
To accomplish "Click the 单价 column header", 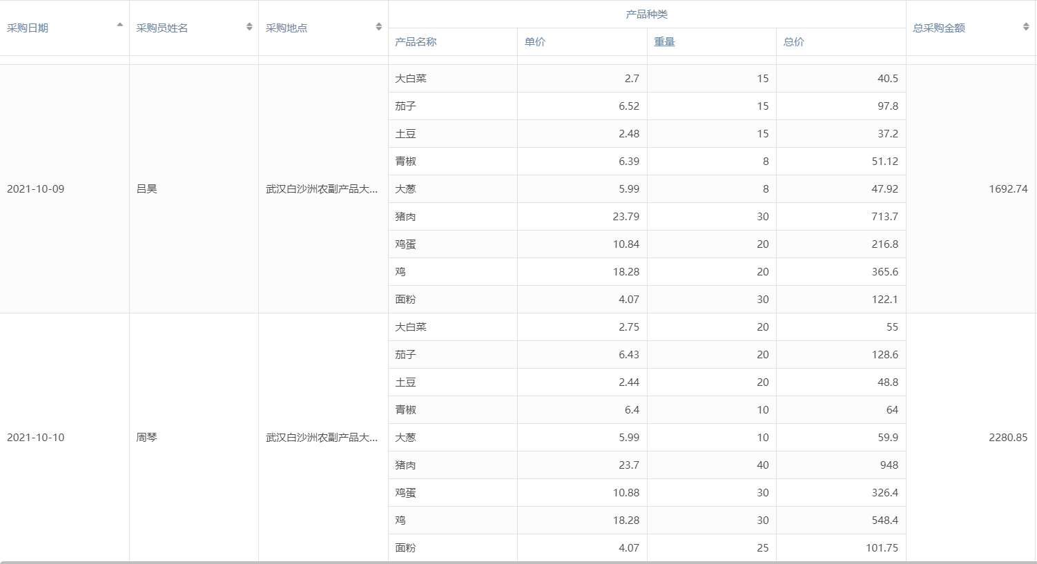I will pyautogui.click(x=535, y=42).
